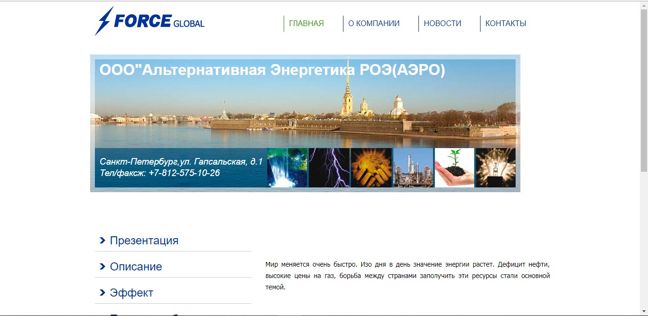The width and height of the screenshot is (648, 316).
Task: Click the lightning bolt thumbnail
Action: pyautogui.click(x=329, y=167)
